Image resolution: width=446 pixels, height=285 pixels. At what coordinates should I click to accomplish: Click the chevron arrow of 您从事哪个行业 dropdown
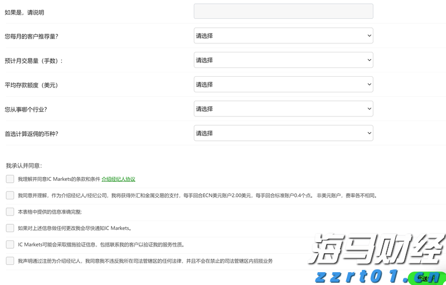pos(369,109)
